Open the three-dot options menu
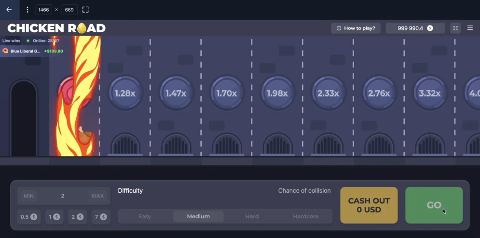Viewport: 480px width, 238px height. click(x=27, y=10)
